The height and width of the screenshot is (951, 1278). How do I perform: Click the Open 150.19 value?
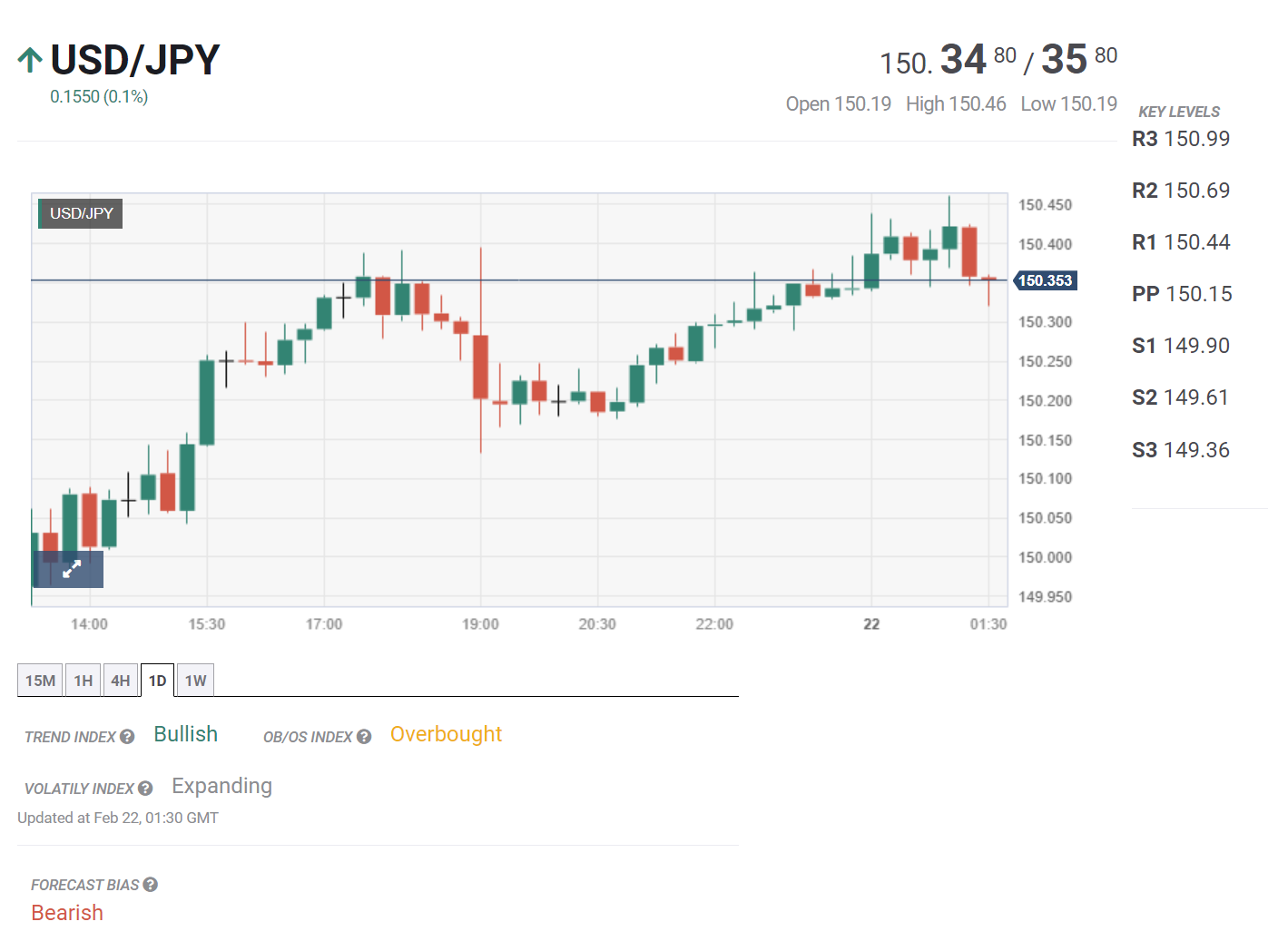pos(839,104)
